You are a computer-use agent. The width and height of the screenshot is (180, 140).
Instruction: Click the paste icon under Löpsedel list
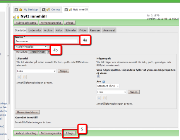(x=24, y=77)
